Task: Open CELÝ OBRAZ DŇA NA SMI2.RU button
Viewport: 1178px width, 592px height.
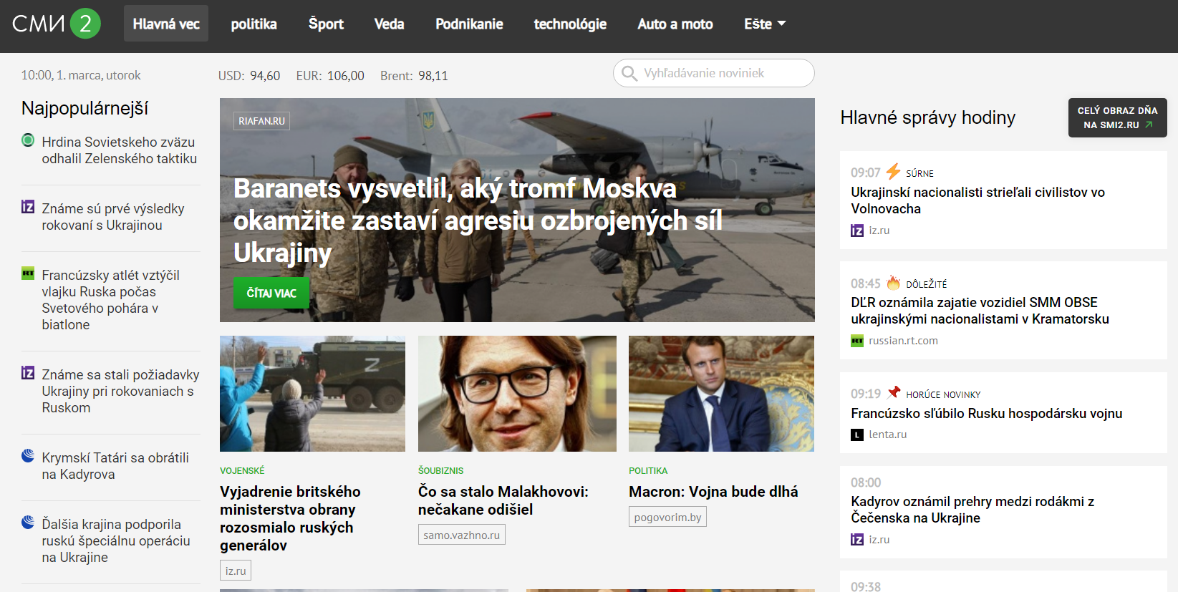Action: 1117,117
